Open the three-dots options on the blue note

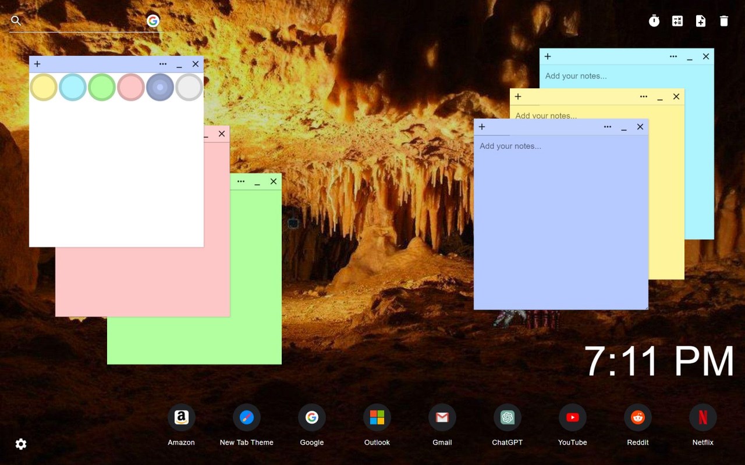click(608, 127)
